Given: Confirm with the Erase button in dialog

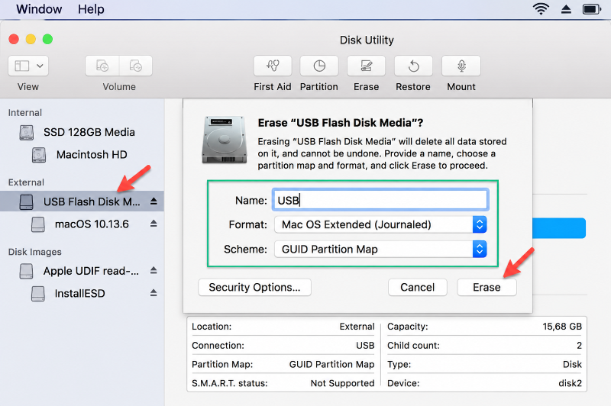Looking at the screenshot, I should (x=487, y=287).
